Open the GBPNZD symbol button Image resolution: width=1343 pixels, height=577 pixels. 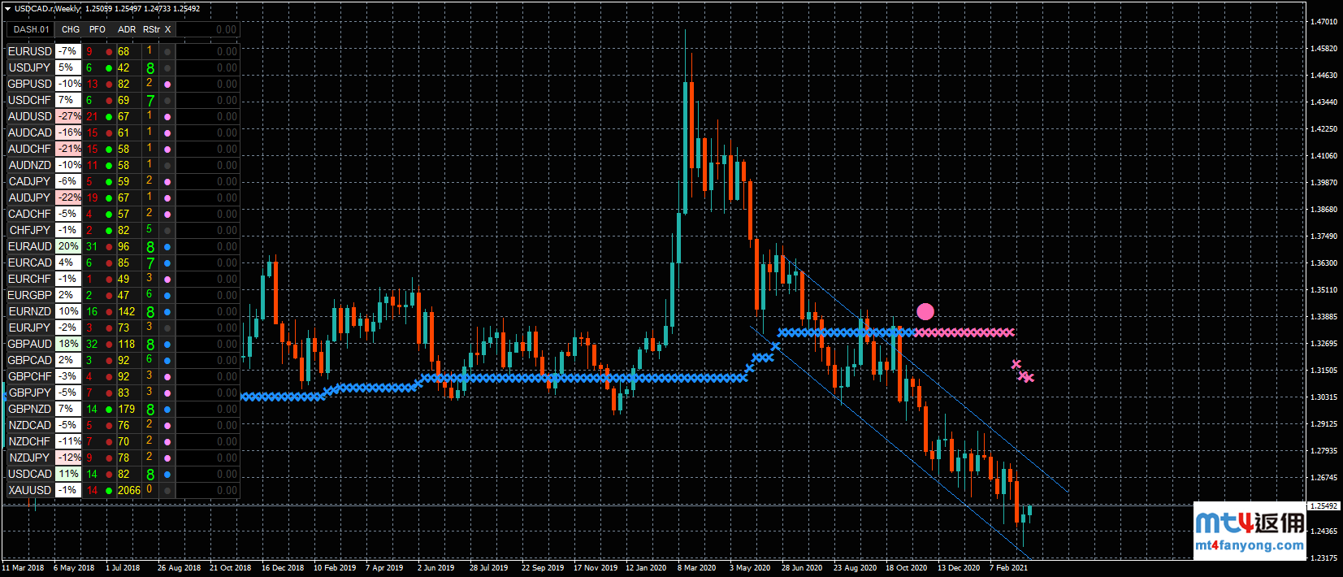(30, 410)
